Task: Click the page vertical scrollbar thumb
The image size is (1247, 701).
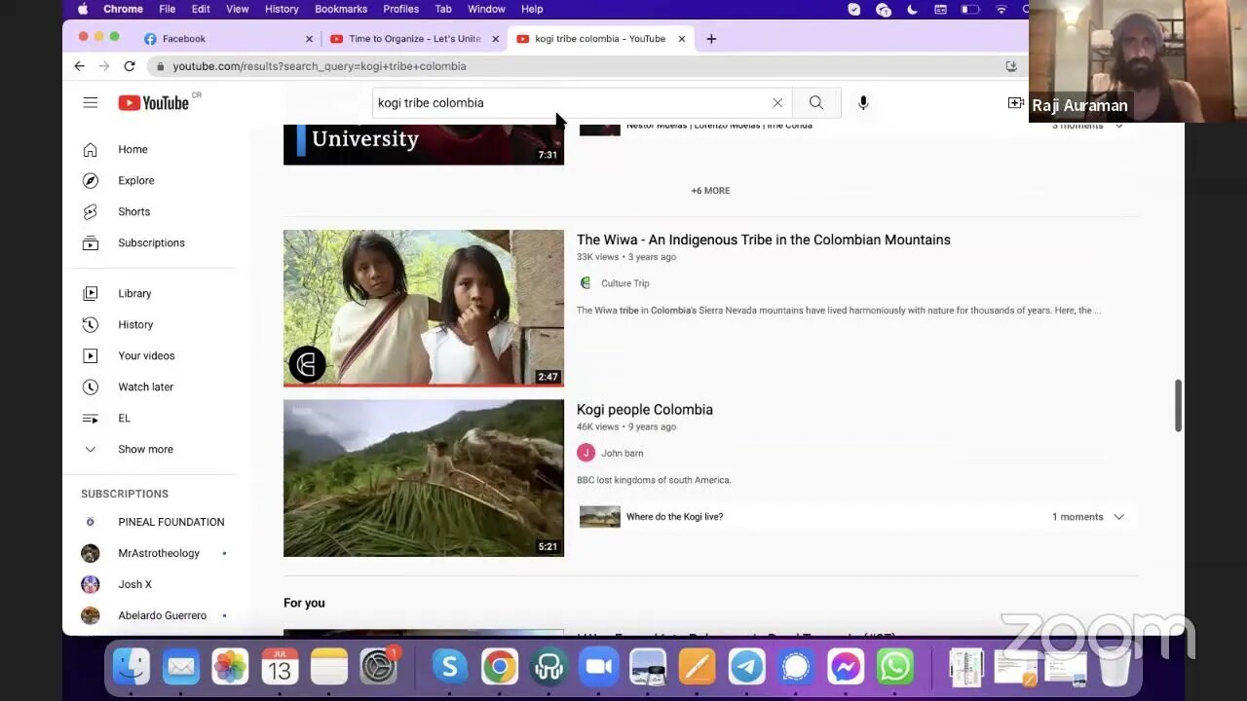Action: tap(1178, 406)
